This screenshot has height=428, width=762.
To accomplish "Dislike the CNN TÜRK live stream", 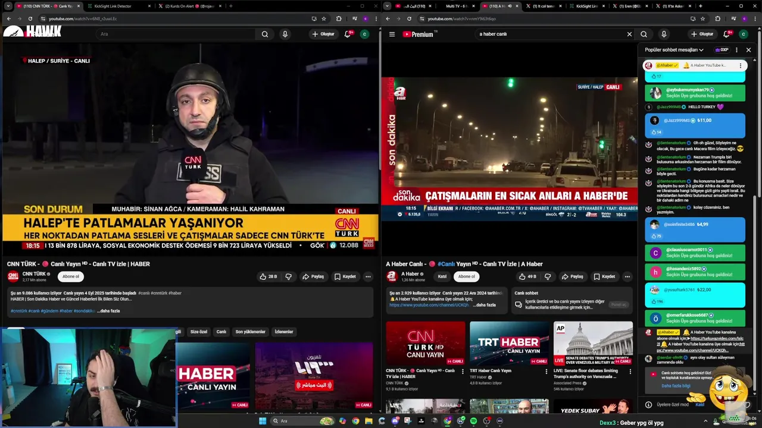I will (289, 276).
